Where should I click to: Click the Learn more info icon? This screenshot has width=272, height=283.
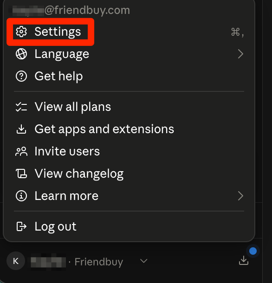(x=21, y=196)
